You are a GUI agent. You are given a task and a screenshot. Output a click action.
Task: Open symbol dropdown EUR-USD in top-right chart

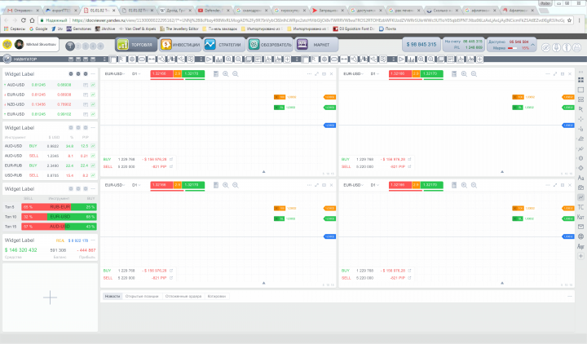(353, 73)
